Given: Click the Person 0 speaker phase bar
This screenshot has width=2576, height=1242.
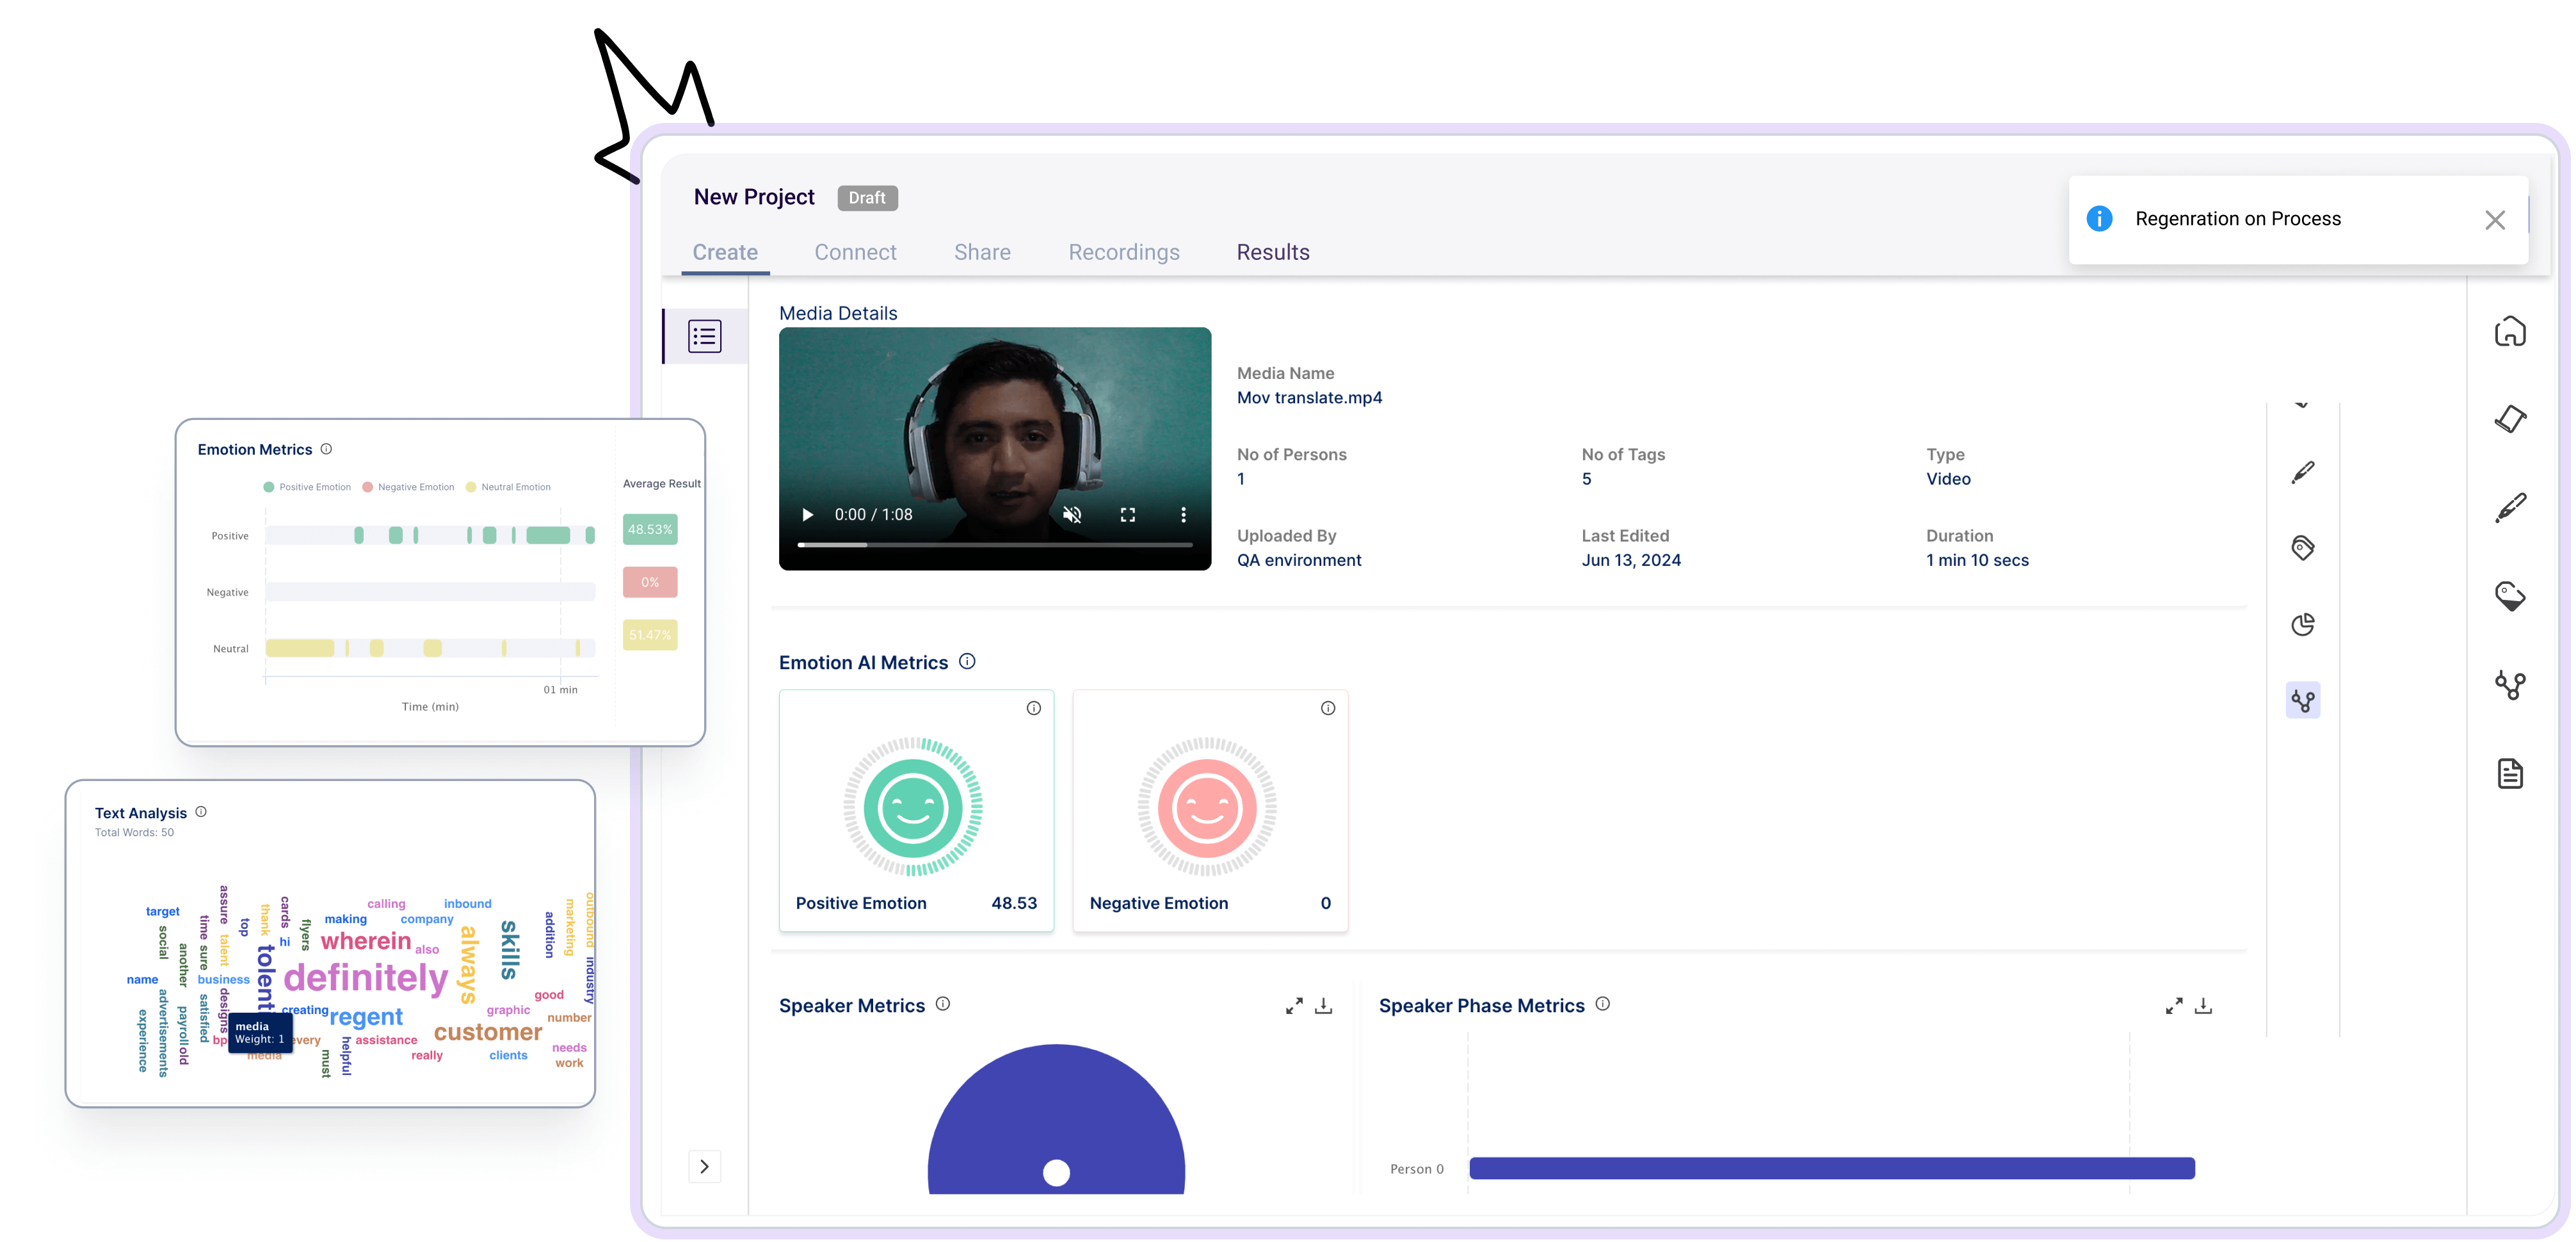Looking at the screenshot, I should tap(1832, 1168).
